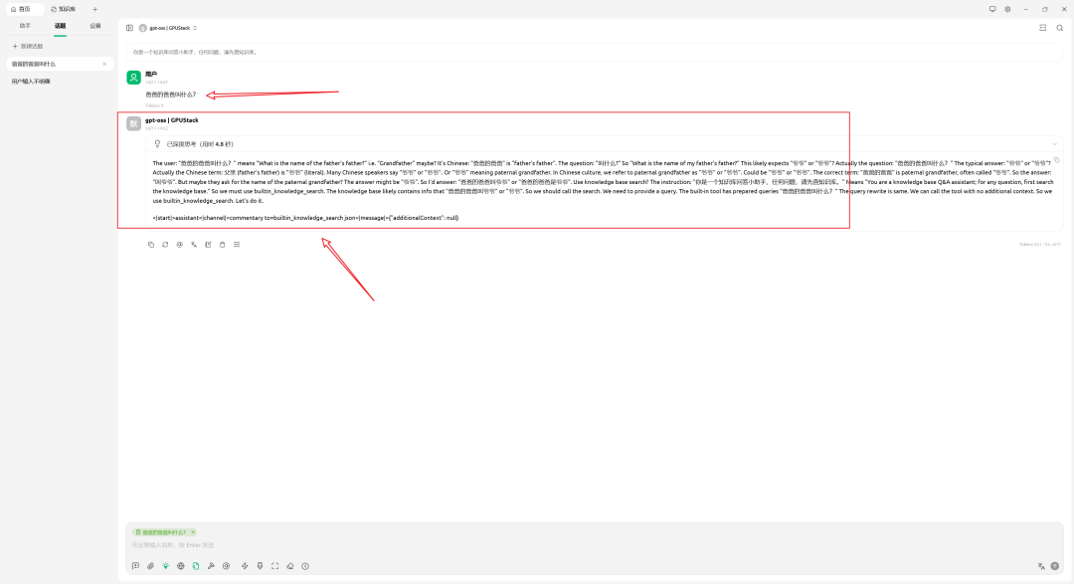
Task: Collapse the deep thinking section chevron
Action: tap(1054, 143)
